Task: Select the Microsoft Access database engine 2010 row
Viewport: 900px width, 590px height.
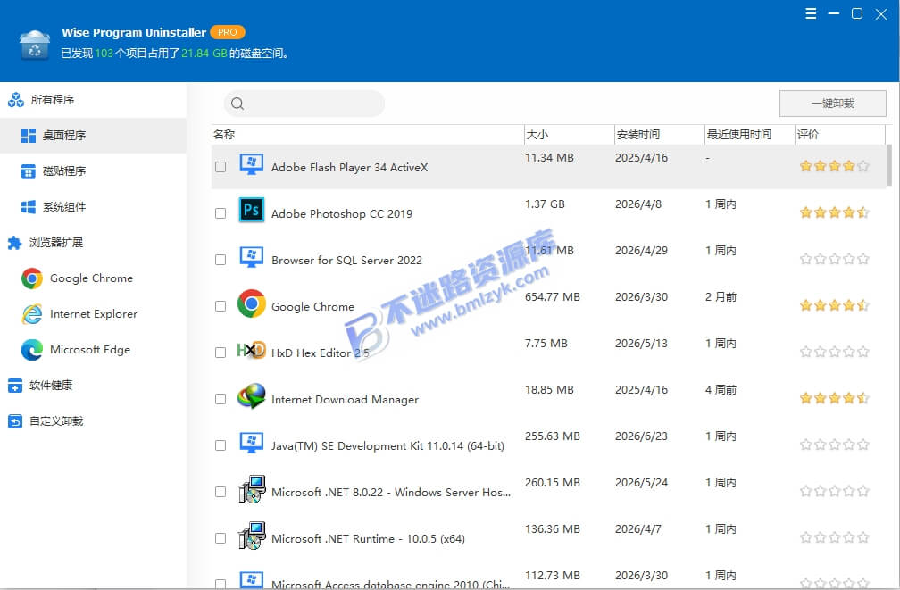Action: point(549,578)
